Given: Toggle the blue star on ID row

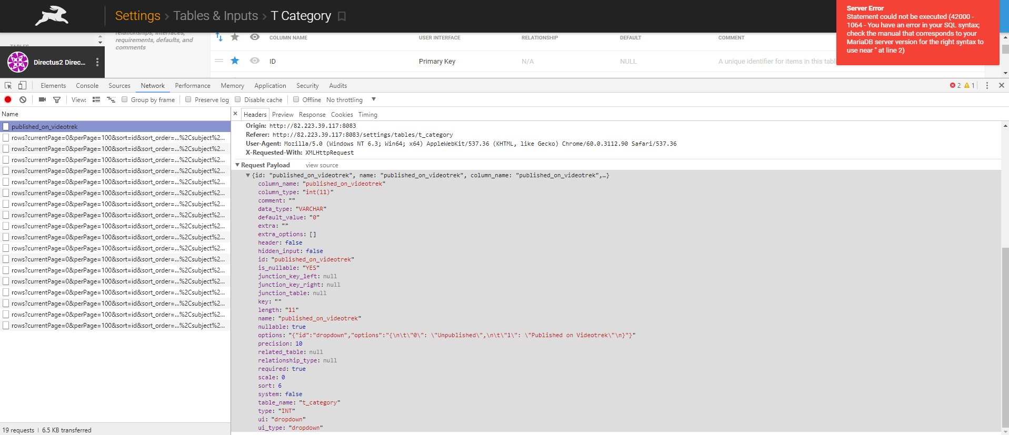Looking at the screenshot, I should pos(235,61).
